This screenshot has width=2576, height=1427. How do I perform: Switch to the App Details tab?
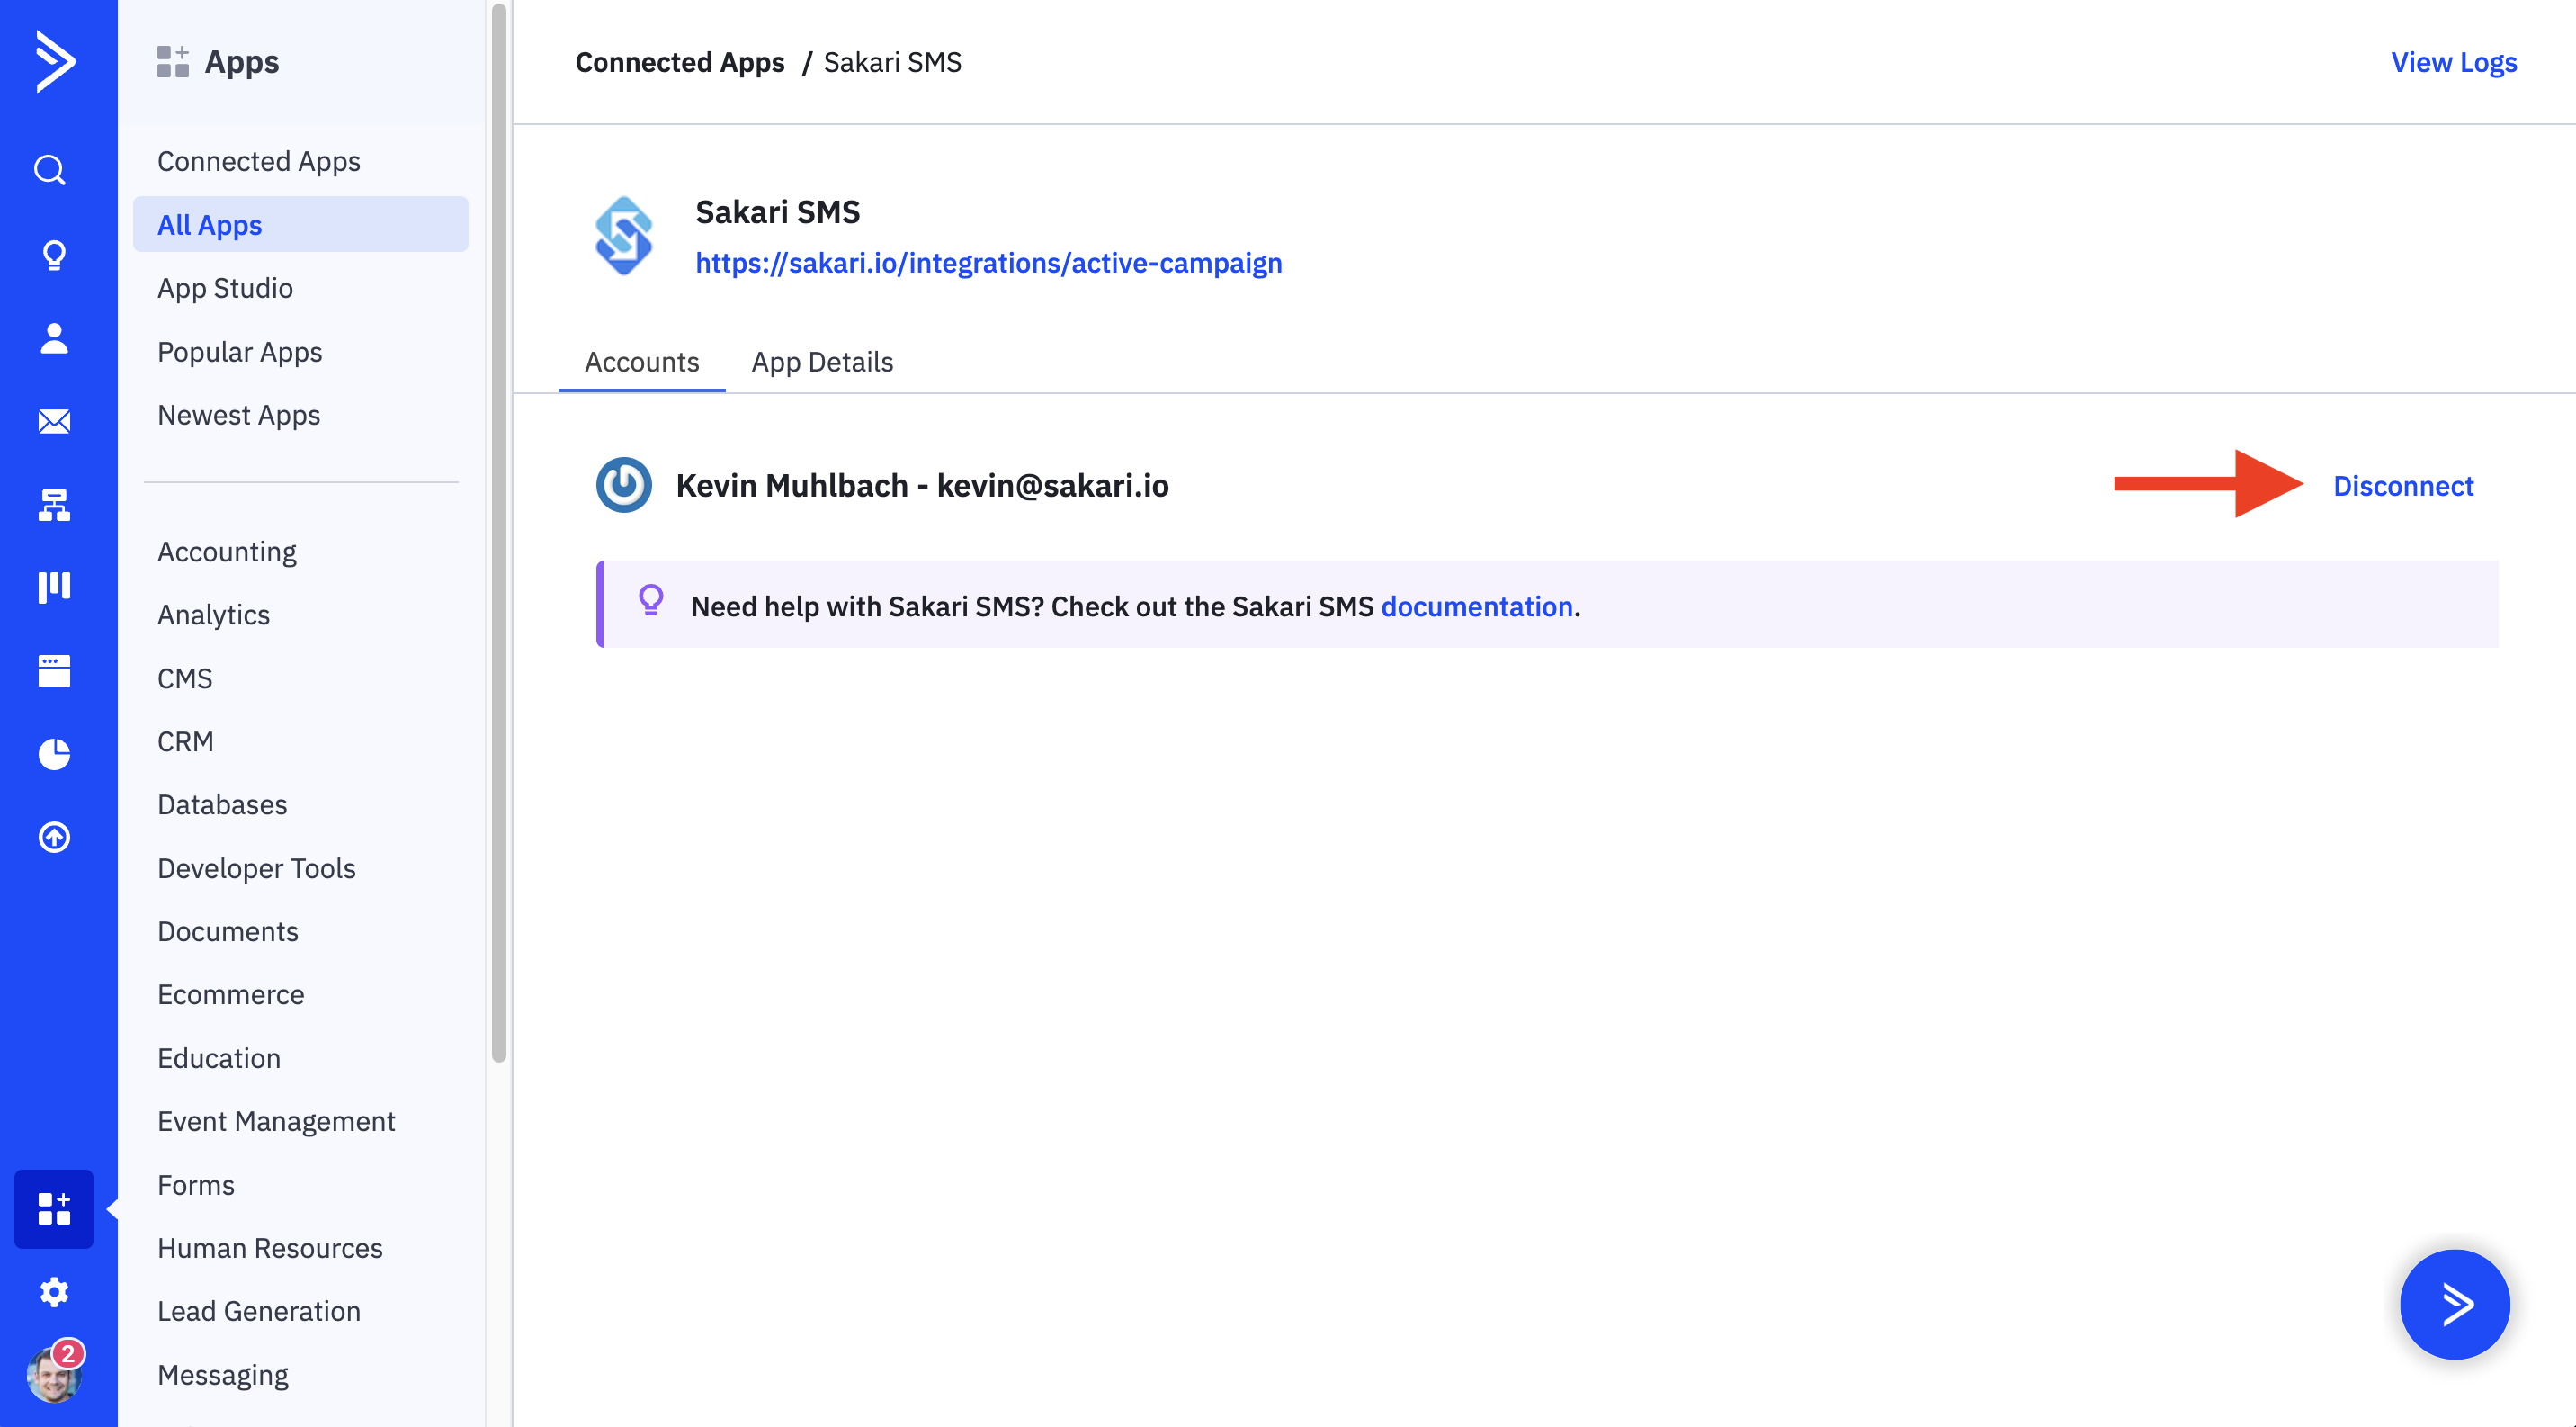click(822, 362)
